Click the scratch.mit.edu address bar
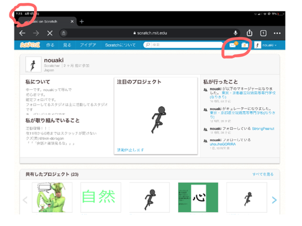Screen dimensions: 302x226 coord(150,33)
